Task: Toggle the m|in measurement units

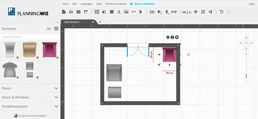Action: (187, 12)
